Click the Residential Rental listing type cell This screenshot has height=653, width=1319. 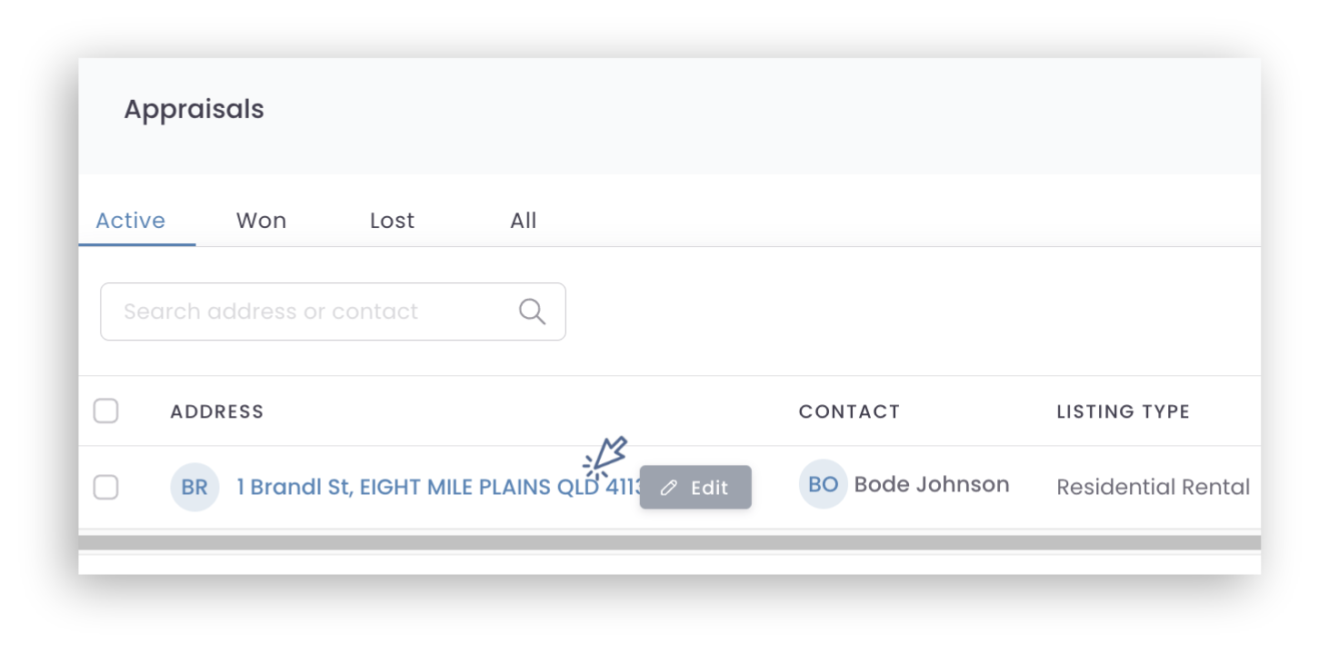[1153, 488]
